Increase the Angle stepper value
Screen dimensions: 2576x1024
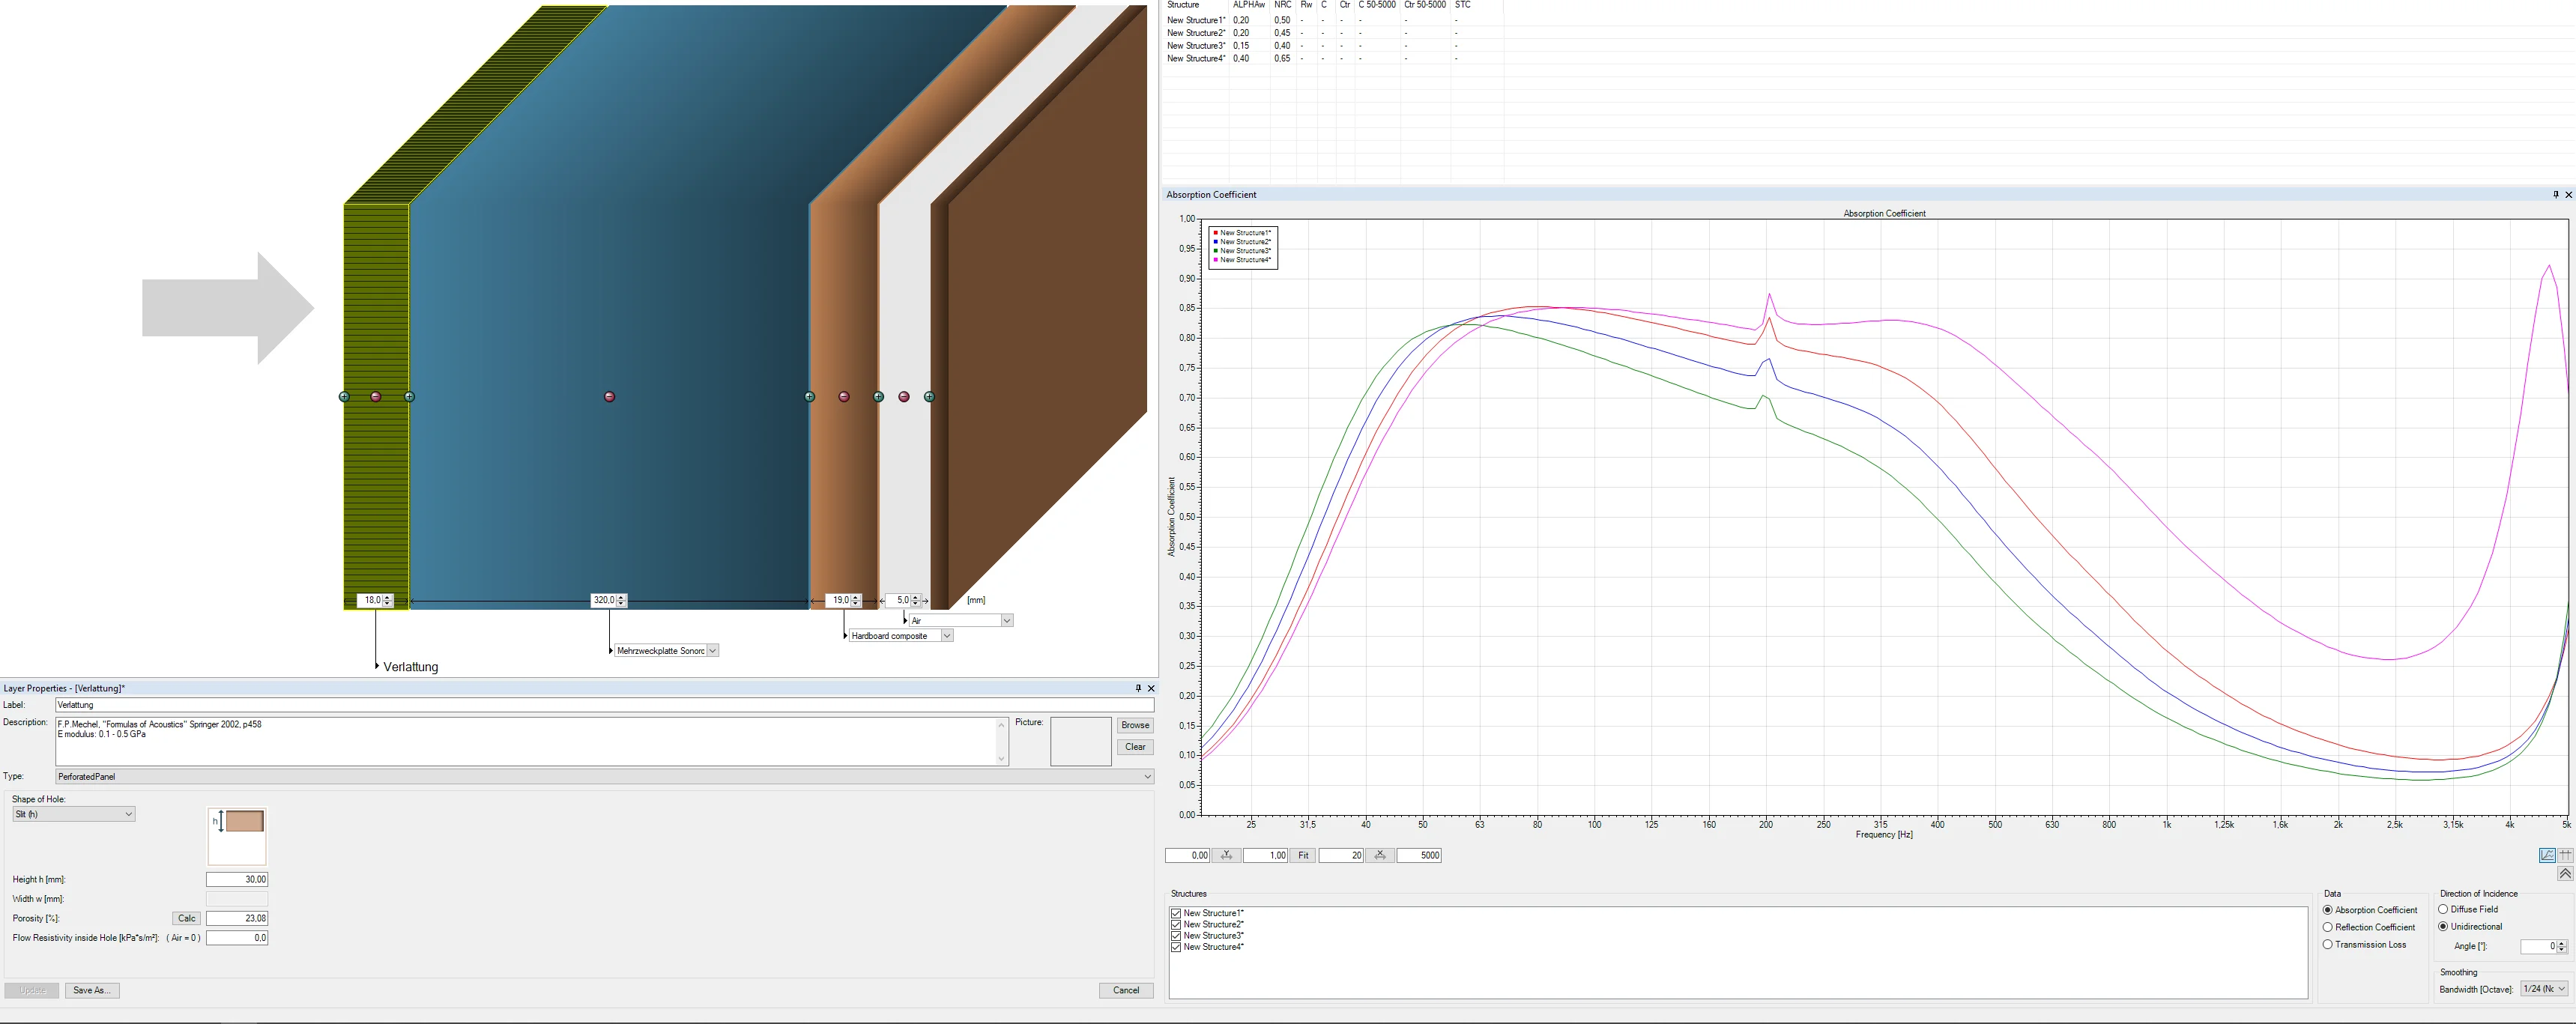pyautogui.click(x=2561, y=943)
